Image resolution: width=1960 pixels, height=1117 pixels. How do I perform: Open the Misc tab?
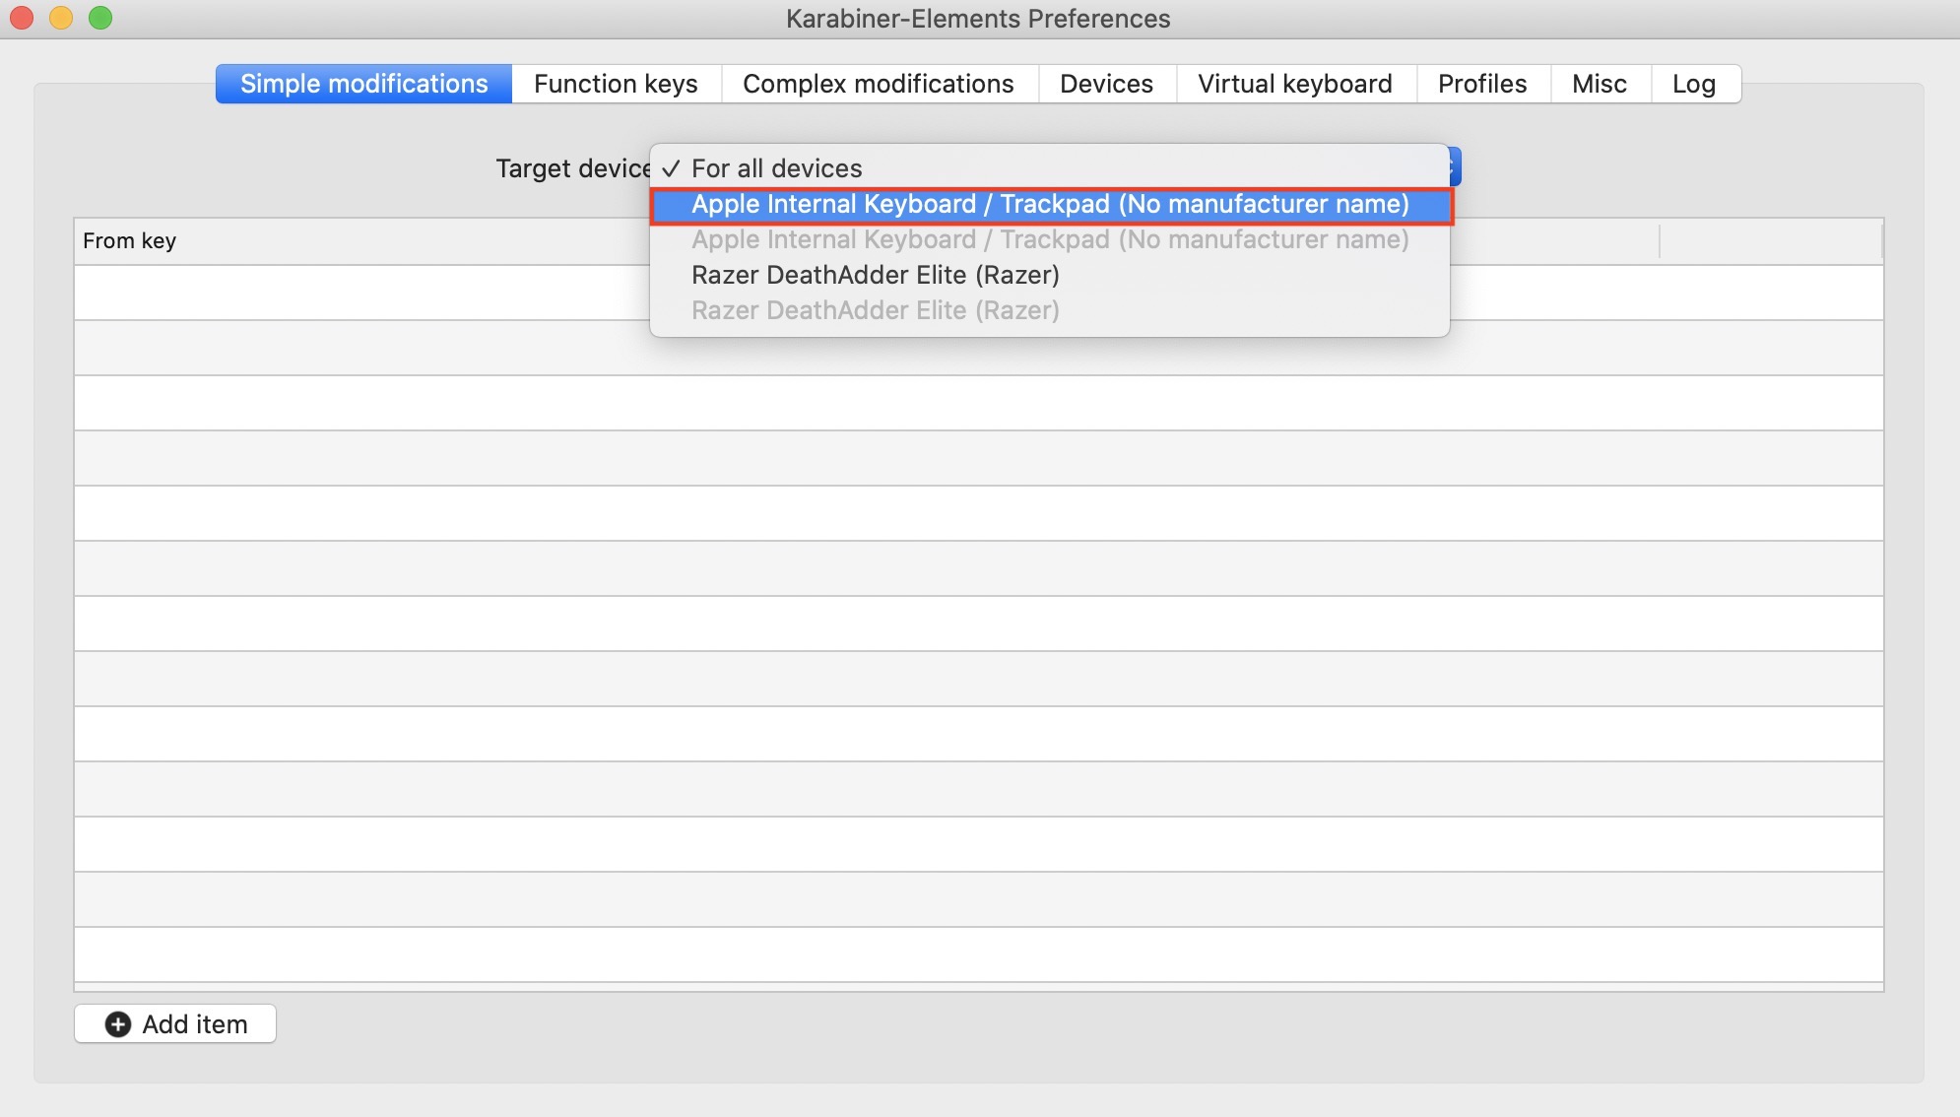tap(1599, 84)
